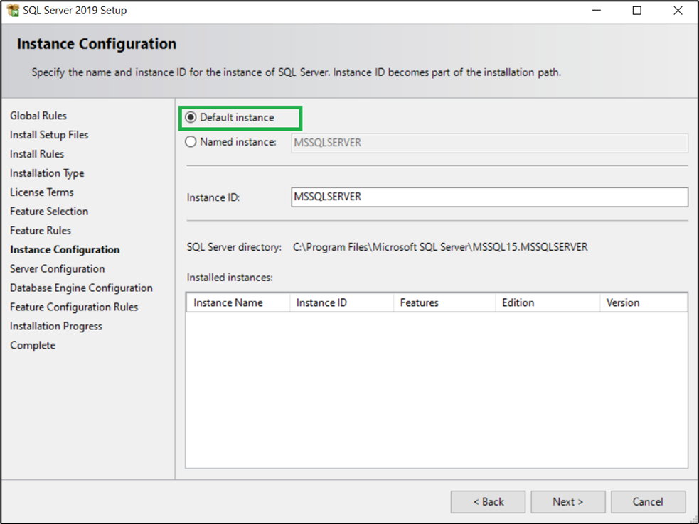Viewport: 699px width, 524px height.
Task: Choose the Named instance radio option
Action: pos(191,141)
